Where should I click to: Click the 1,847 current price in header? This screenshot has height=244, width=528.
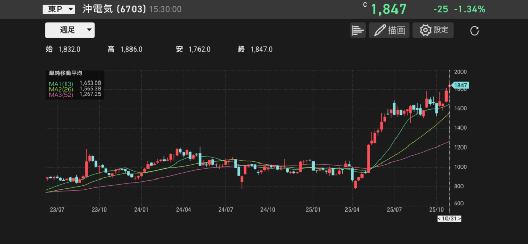(388, 9)
